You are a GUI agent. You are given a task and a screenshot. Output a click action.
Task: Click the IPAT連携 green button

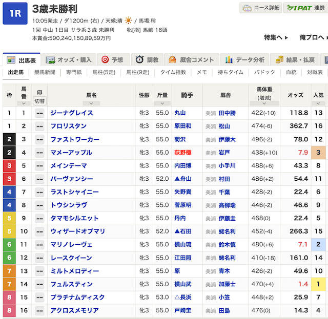click(305, 8)
